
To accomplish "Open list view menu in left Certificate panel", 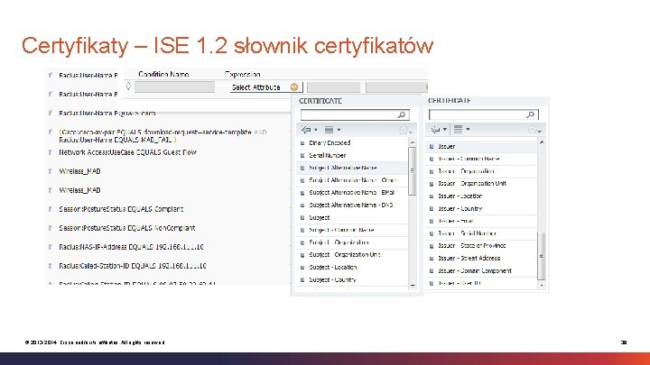I will coord(332,130).
